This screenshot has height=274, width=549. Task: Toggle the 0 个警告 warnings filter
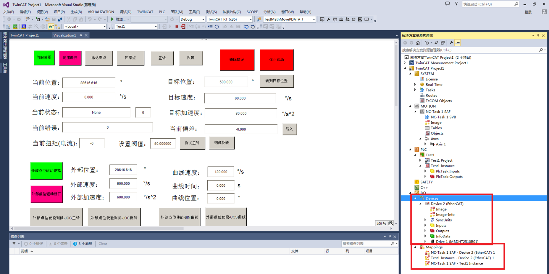tap(58, 244)
